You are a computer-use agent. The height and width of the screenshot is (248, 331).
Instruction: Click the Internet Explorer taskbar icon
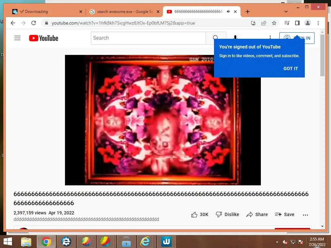tap(145, 242)
